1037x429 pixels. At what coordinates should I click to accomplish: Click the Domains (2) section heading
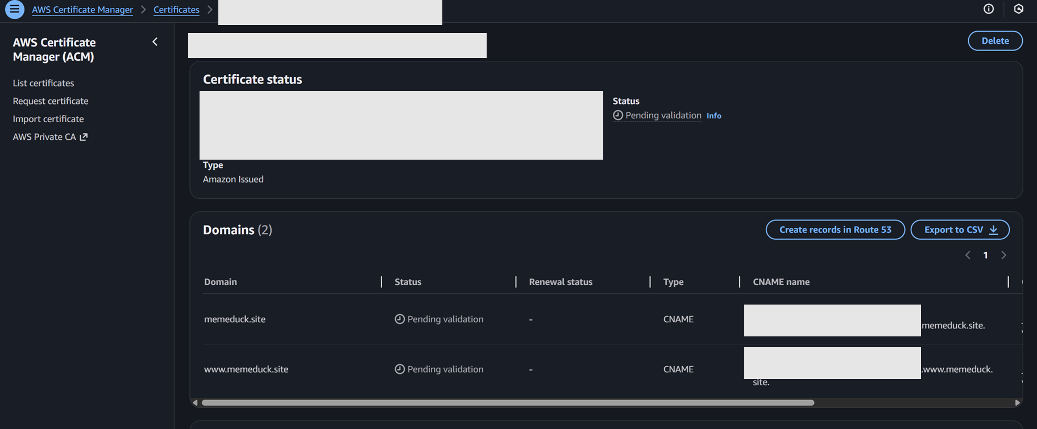238,230
